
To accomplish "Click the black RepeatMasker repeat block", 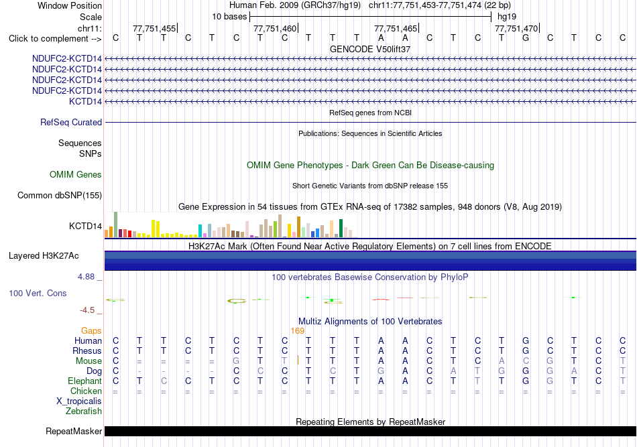I will click(x=370, y=431).
